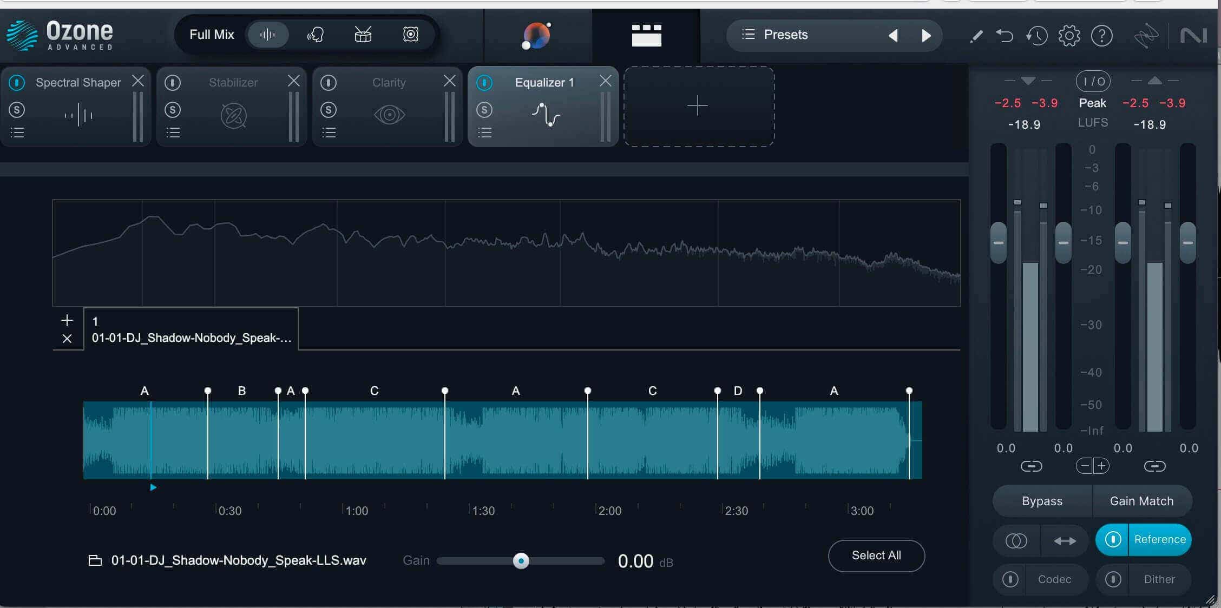Click section marker between A and B
Viewport: 1221px width, 608px height.
(208, 391)
